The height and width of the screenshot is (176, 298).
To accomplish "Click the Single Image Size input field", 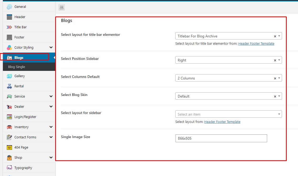I will click(x=221, y=138).
